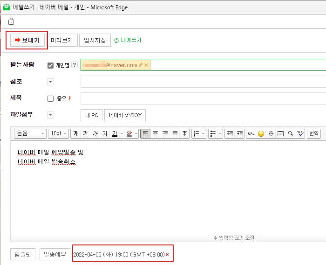Image resolution: width=326 pixels, height=265 pixels.
Task: Attach a file from 네이버 MYBOX
Action: tap(125, 115)
